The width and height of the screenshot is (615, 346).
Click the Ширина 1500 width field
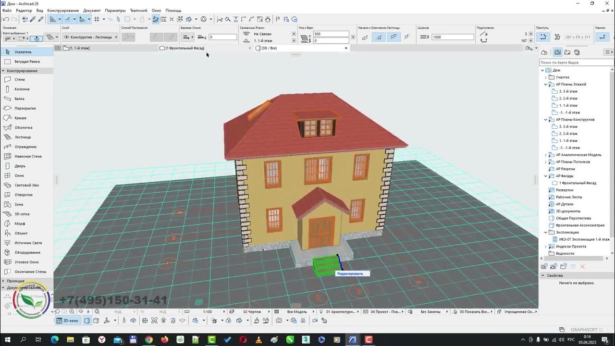(x=453, y=37)
